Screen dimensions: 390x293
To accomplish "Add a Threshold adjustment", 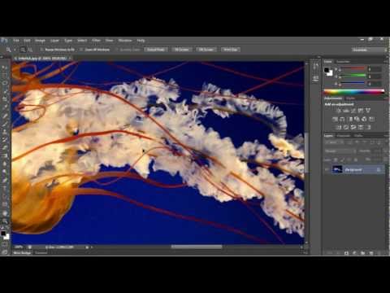I will point(353,127).
